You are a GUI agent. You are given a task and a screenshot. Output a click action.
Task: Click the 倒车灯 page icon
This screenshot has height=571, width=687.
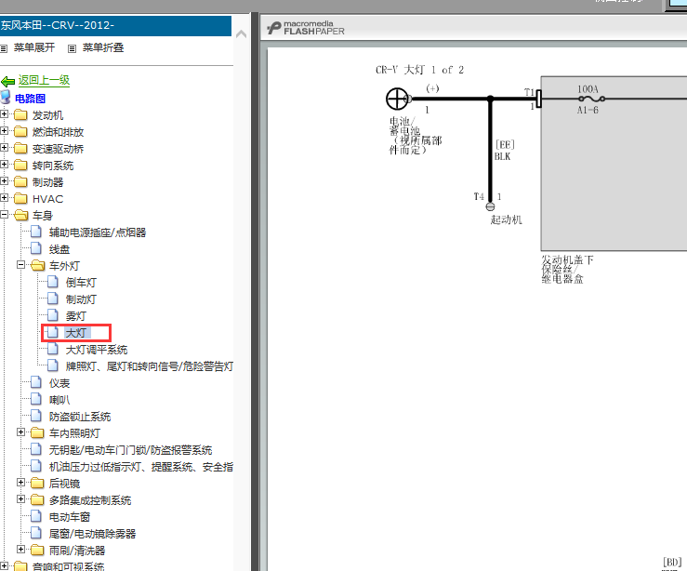[x=53, y=282]
